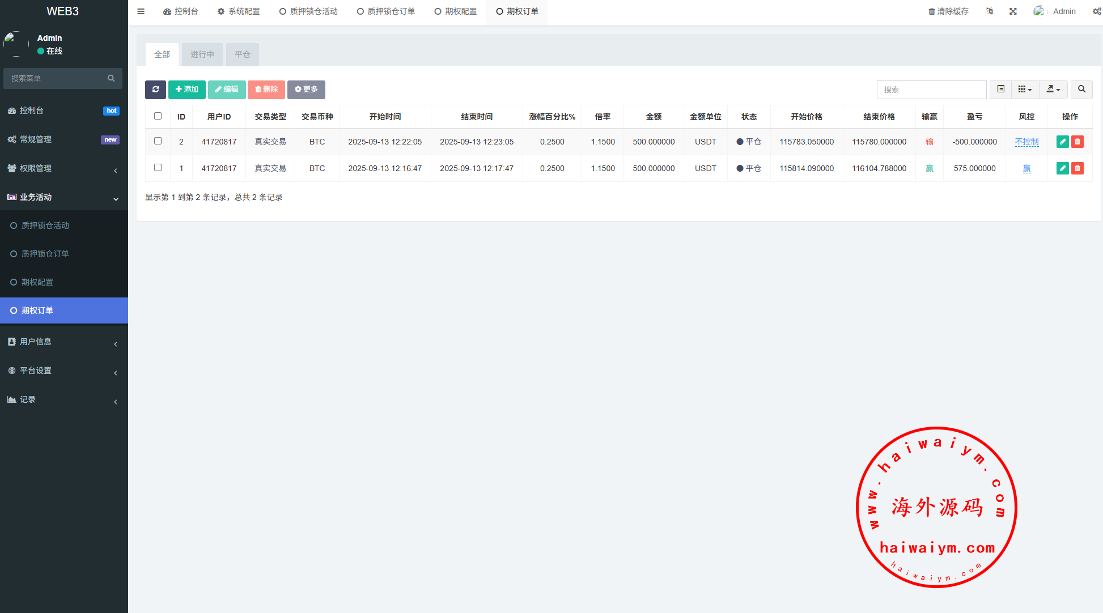Open 期权配置 in the sidebar
Image resolution: width=1103 pixels, height=613 pixels.
[37, 282]
